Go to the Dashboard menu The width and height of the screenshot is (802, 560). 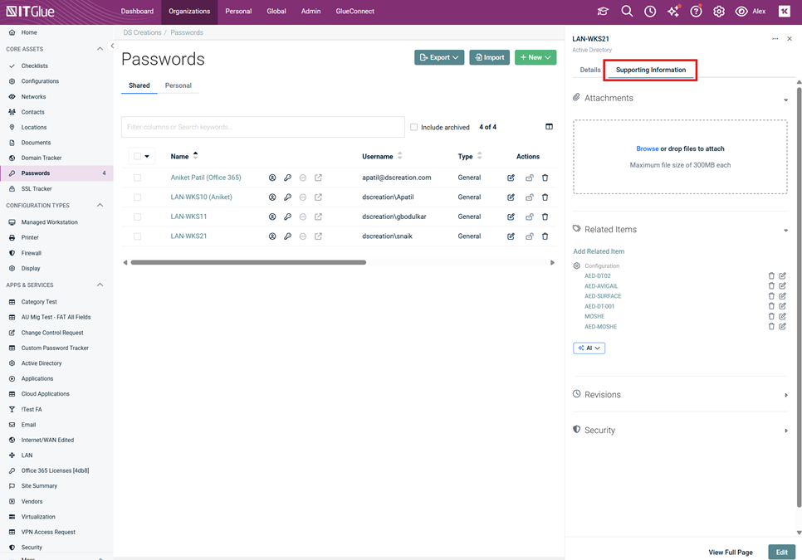137,12
